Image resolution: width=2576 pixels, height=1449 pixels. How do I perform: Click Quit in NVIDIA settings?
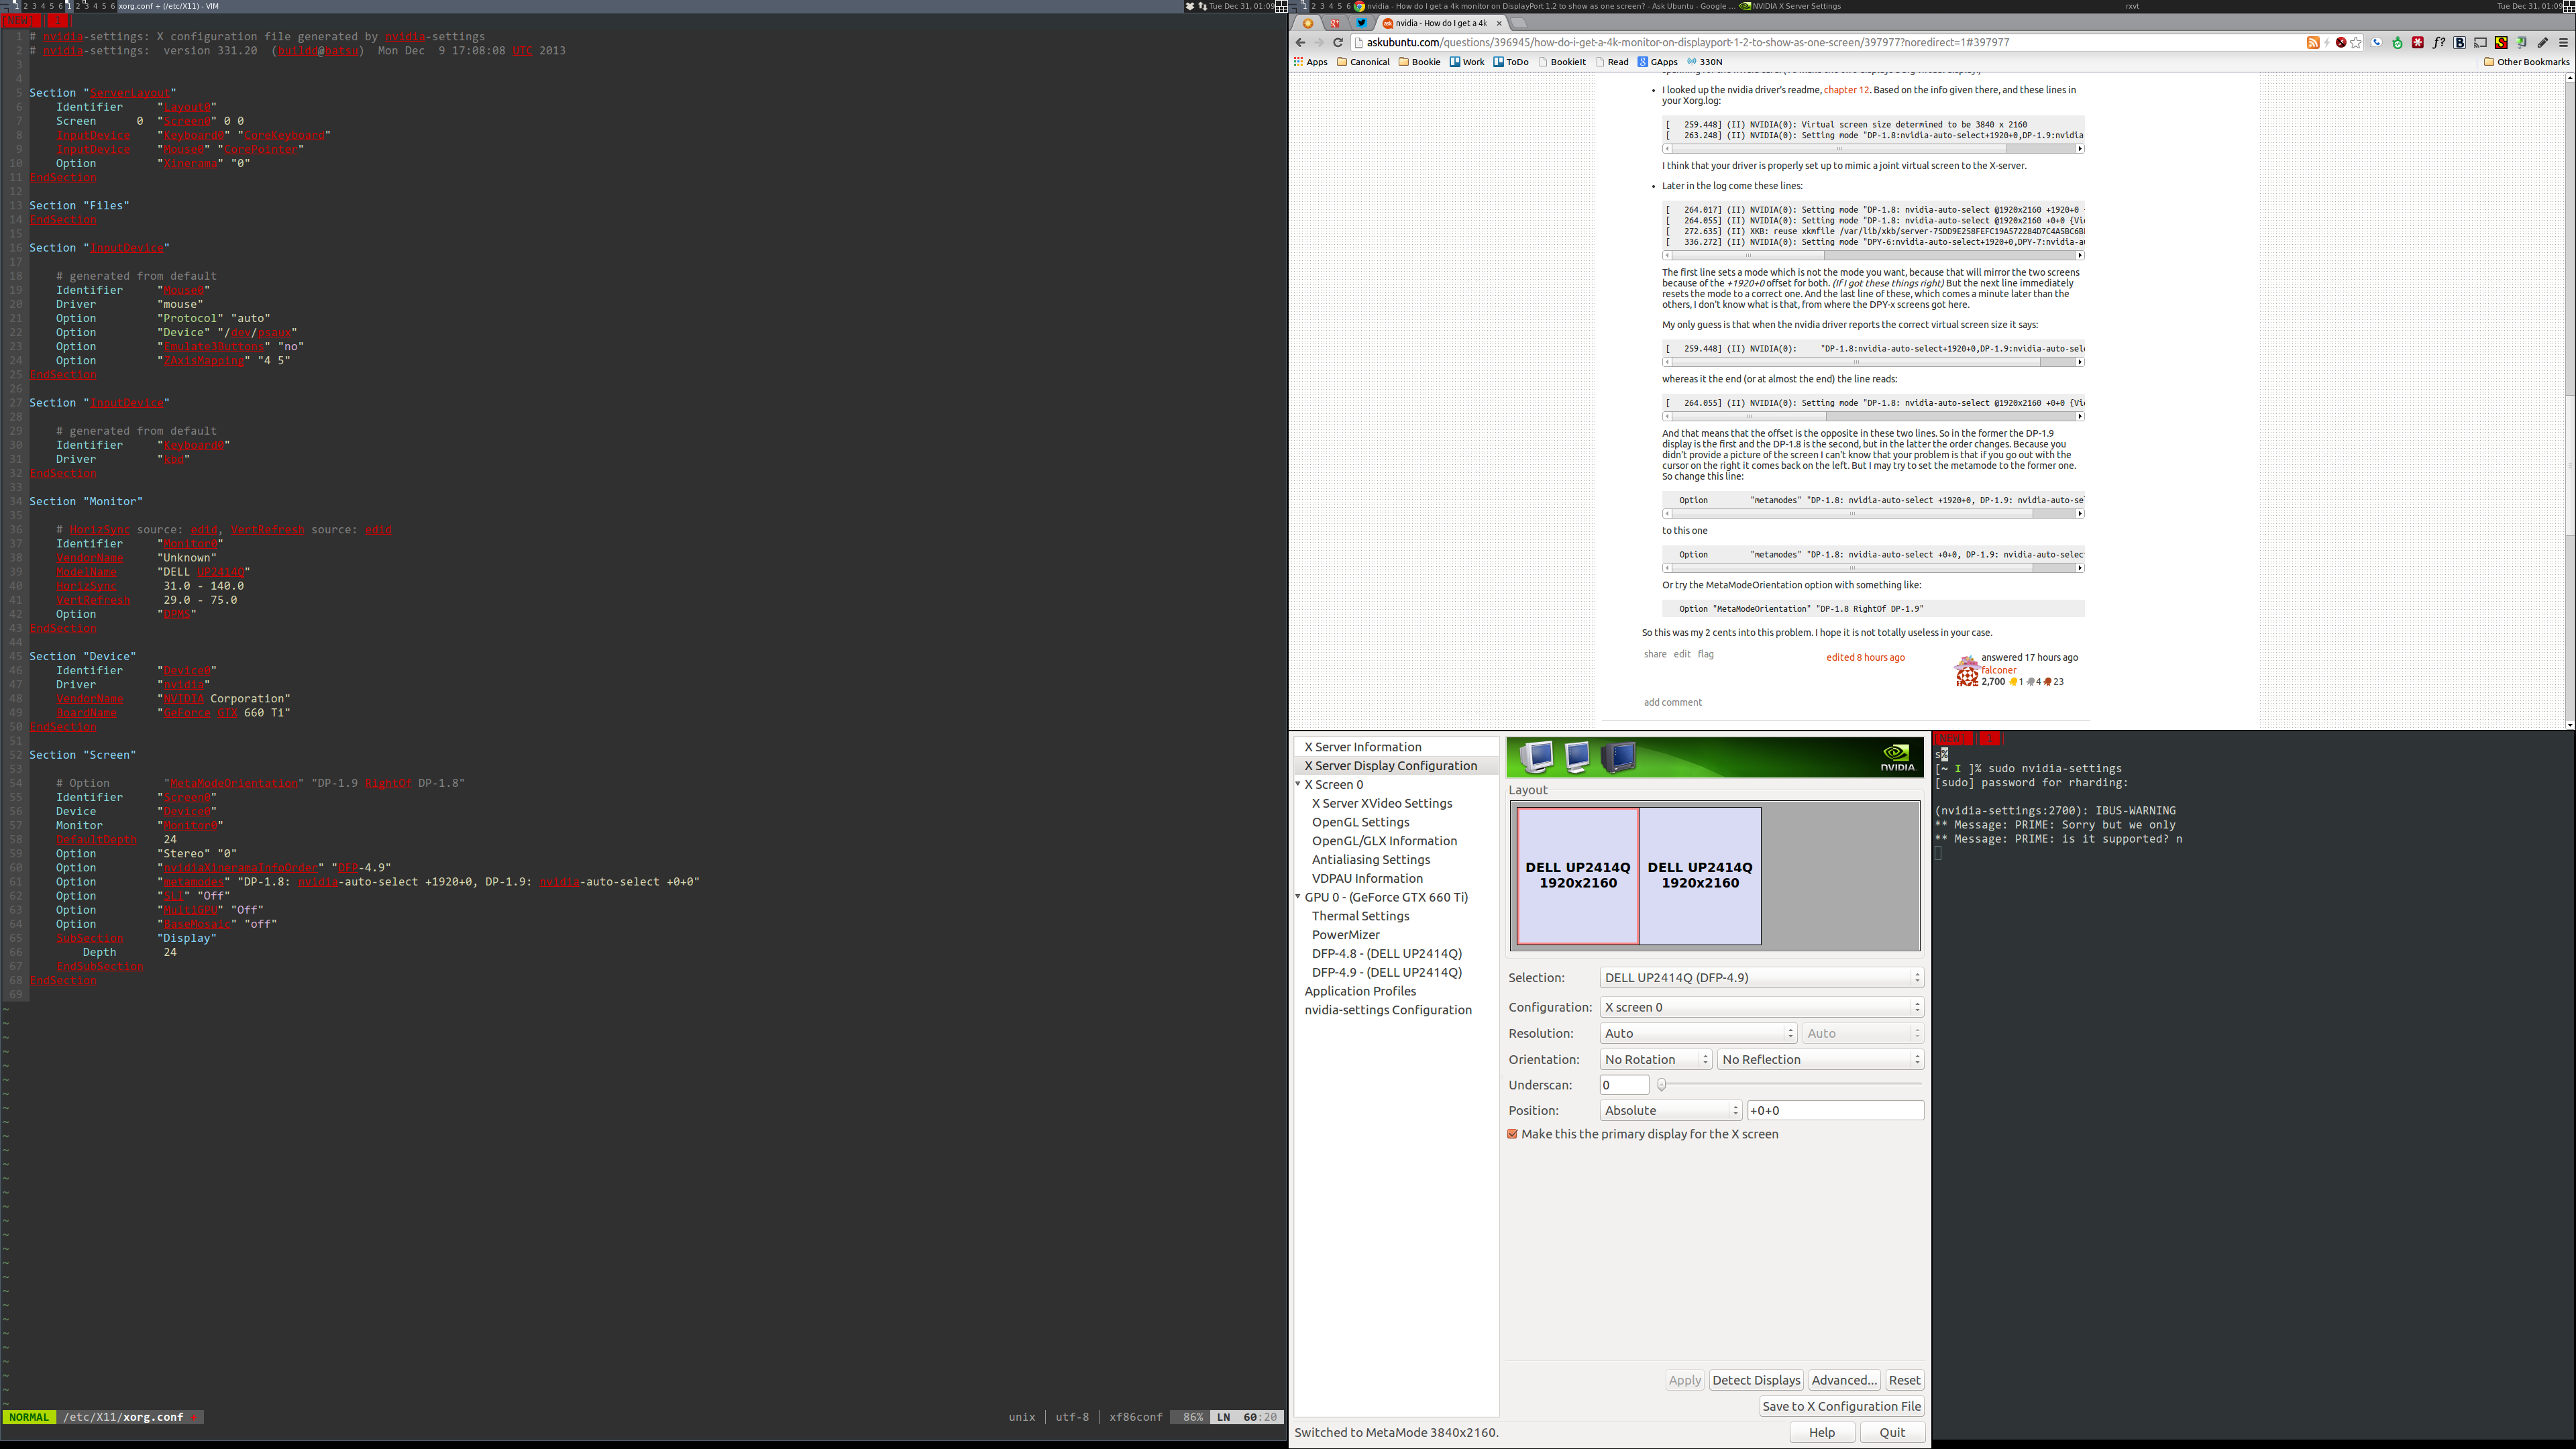click(1892, 1432)
